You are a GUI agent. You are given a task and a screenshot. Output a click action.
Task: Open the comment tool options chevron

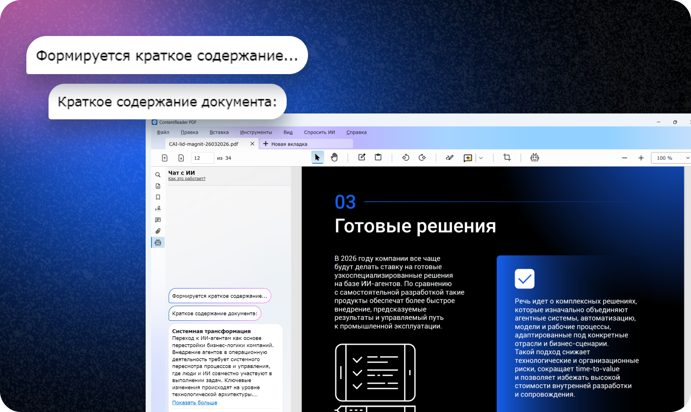click(481, 157)
